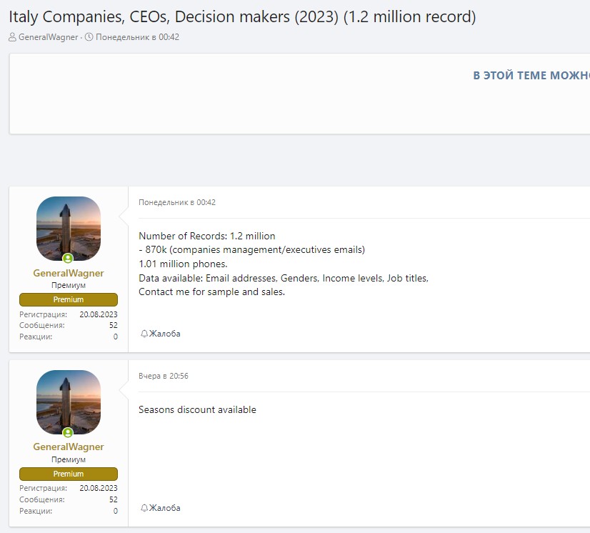Image resolution: width=590 pixels, height=533 pixels.
Task: Click the green online indicator on the first avatar
Action: pyautogui.click(x=68, y=258)
